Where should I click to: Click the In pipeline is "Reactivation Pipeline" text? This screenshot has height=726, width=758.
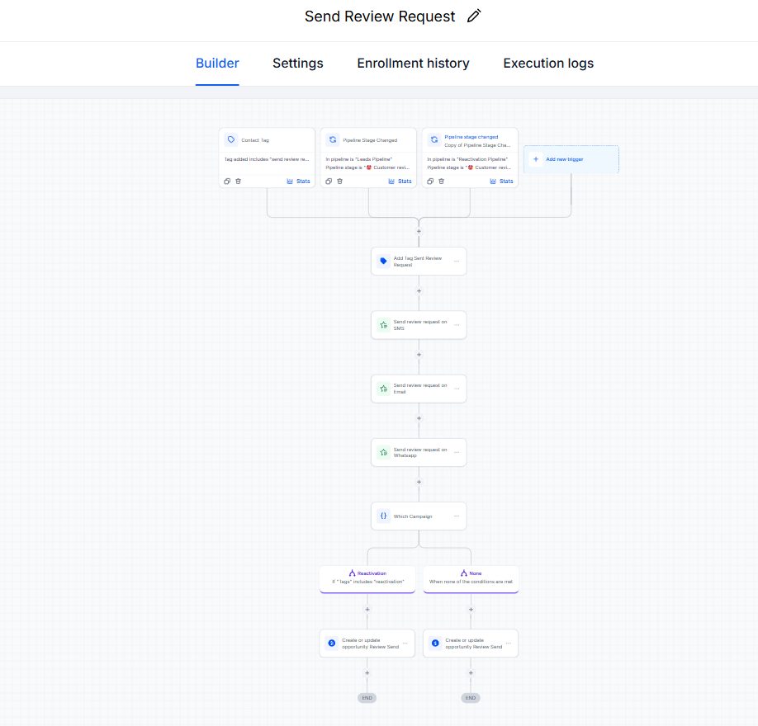[x=467, y=159]
